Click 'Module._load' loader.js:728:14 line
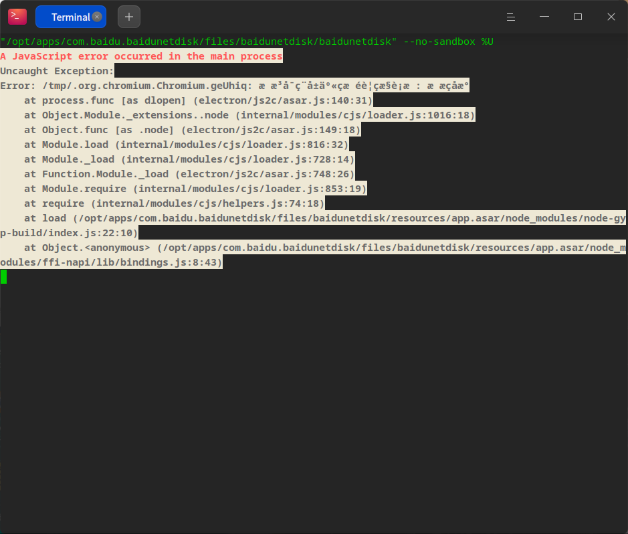 pyautogui.click(x=189, y=159)
